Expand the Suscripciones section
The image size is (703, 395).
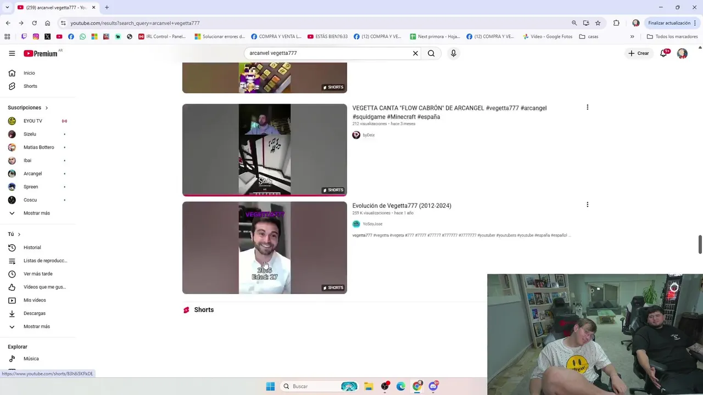[x=28, y=108]
